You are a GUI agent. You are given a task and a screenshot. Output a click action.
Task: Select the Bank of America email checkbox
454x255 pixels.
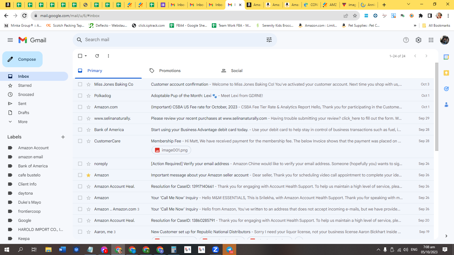[x=80, y=130]
